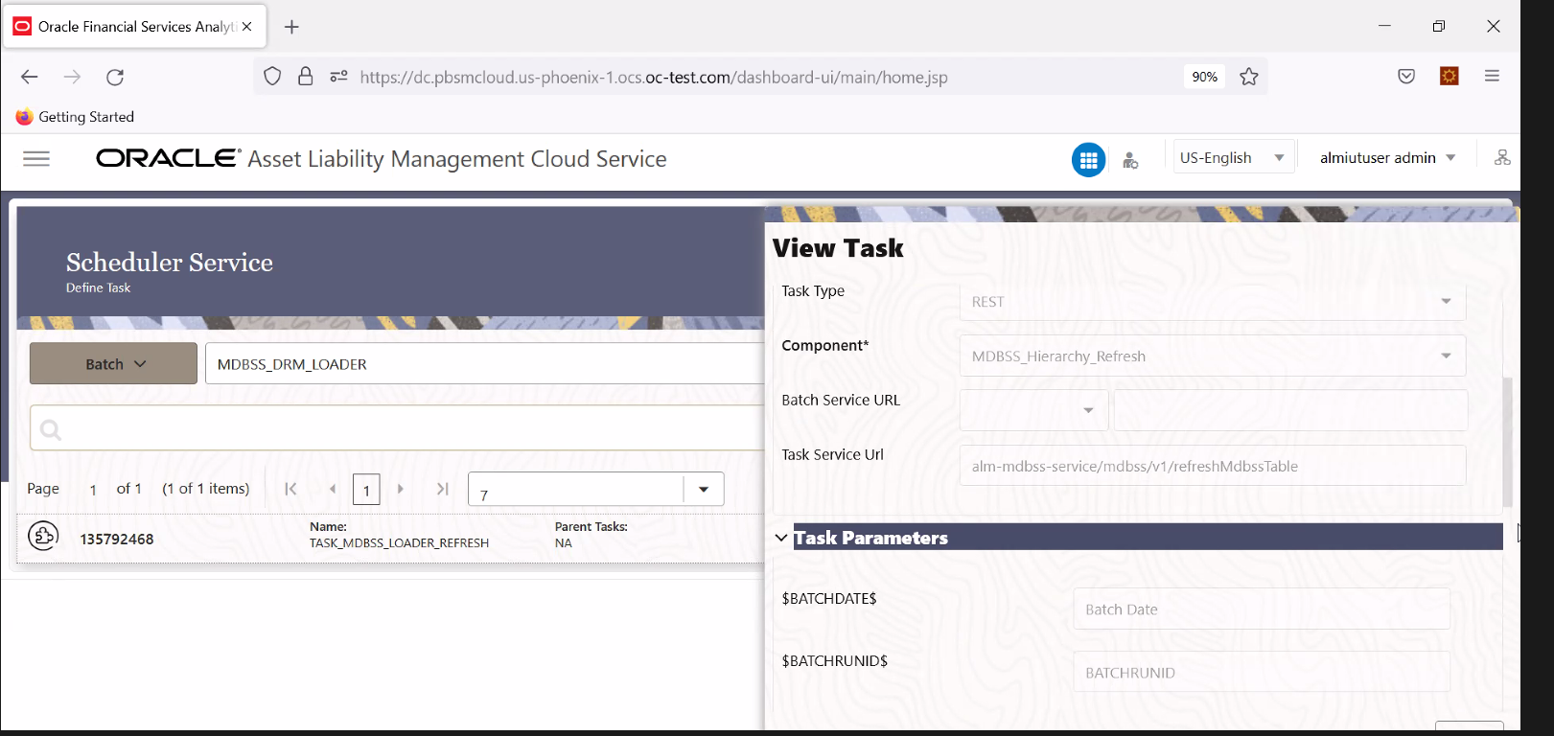Open the Batch dropdown button
This screenshot has width=1554, height=736.
click(x=113, y=364)
